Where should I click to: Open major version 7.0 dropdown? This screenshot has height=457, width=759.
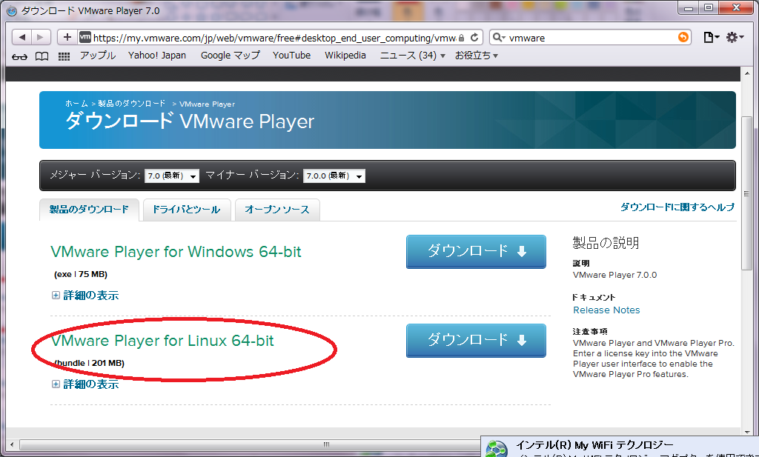[172, 176]
